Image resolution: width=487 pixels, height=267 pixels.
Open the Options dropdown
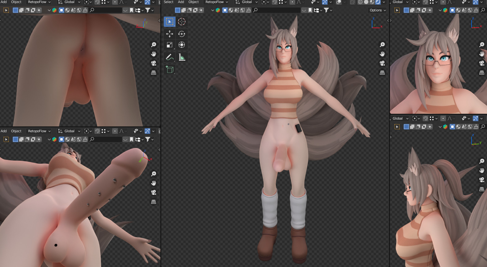pyautogui.click(x=378, y=10)
